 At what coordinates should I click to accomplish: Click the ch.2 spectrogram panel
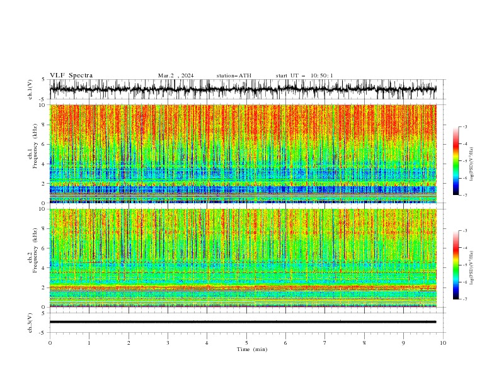(x=243, y=258)
